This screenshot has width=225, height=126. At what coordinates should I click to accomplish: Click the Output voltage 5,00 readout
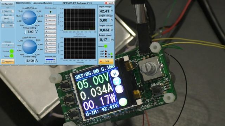(105, 20)
